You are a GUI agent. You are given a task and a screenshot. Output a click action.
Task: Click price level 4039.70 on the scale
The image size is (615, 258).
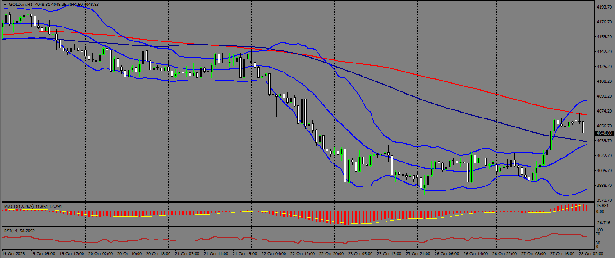click(x=604, y=141)
